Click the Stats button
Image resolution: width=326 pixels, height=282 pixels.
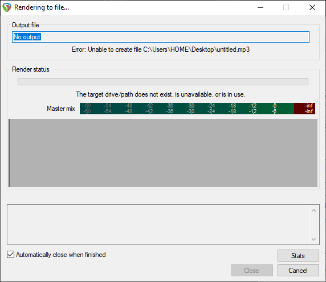[x=298, y=256]
